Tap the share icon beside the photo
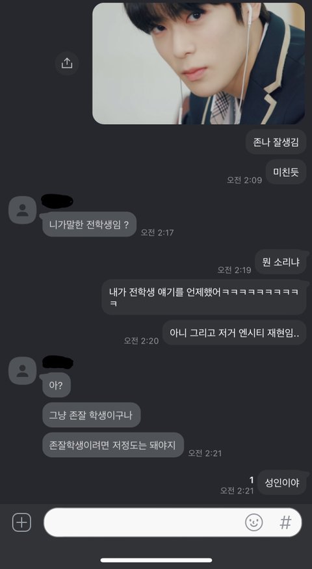 [x=67, y=63]
